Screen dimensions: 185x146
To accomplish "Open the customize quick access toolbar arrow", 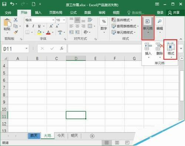I will pyautogui.click(x=40, y=4).
